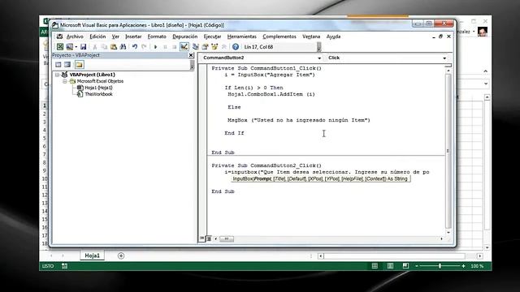520x292 pixels.
Task: Click View Object icon in Project panel
Action: click(x=67, y=65)
